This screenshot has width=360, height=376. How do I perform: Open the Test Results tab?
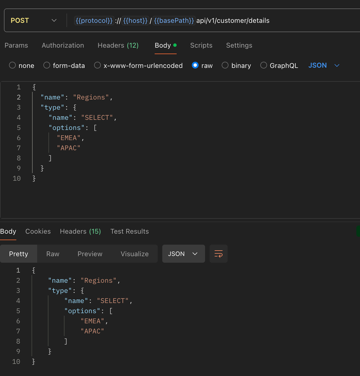click(129, 231)
